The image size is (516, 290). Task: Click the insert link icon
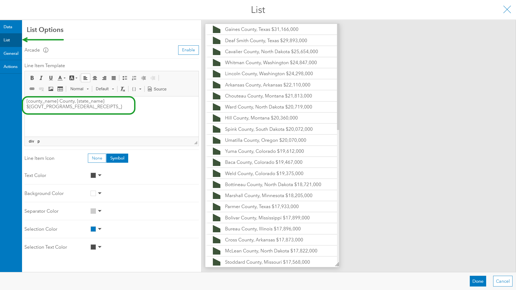pyautogui.click(x=32, y=89)
